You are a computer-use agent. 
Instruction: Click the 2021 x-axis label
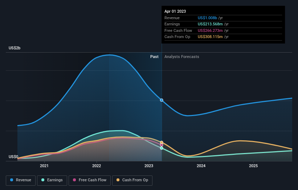coord(44,166)
